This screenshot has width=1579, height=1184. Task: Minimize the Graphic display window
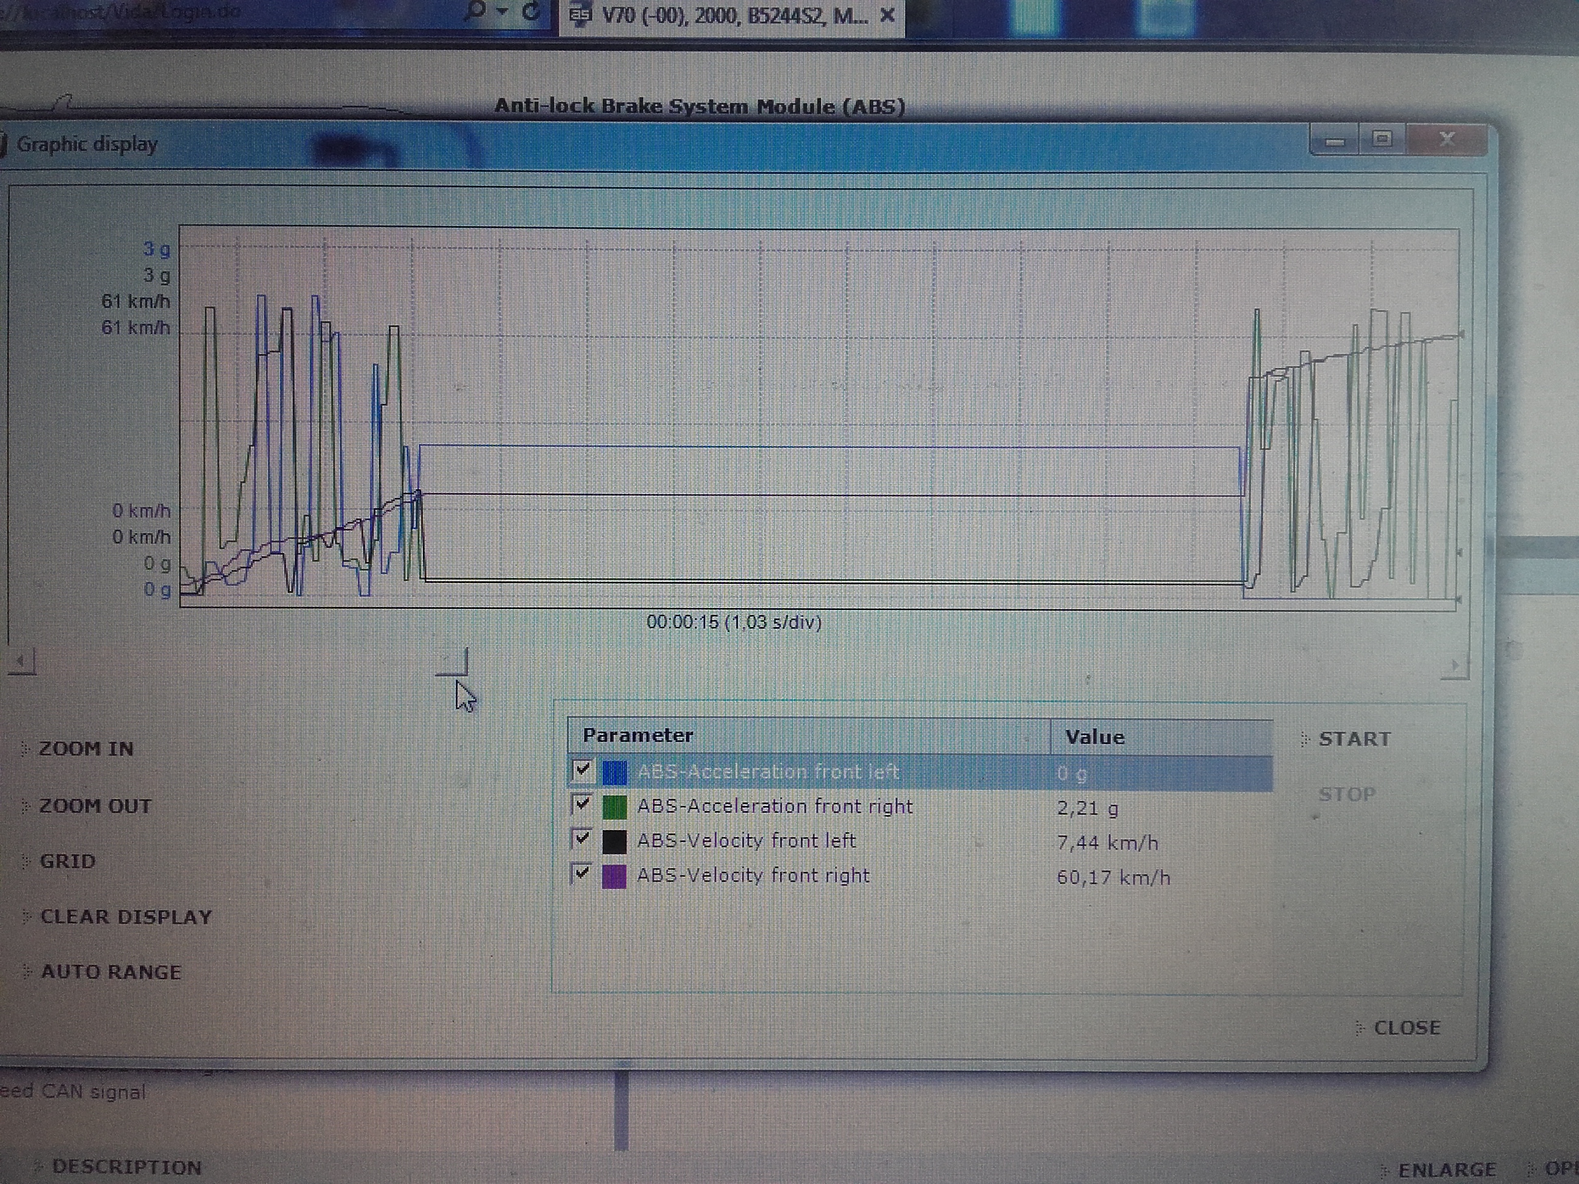point(1334,141)
